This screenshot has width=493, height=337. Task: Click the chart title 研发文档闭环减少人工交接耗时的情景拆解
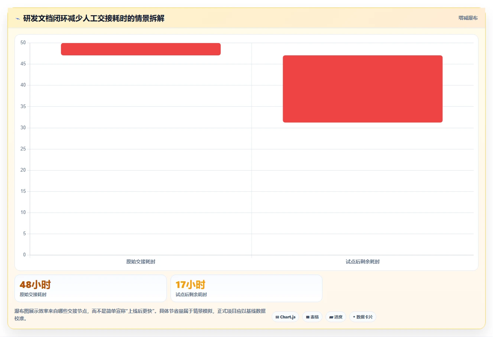[x=94, y=18]
